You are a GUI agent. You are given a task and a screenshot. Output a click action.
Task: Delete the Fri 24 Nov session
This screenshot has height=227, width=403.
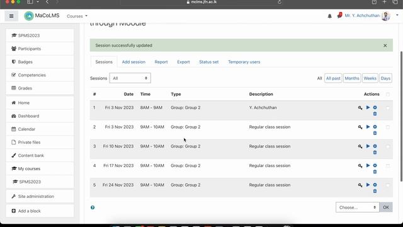tap(375, 191)
